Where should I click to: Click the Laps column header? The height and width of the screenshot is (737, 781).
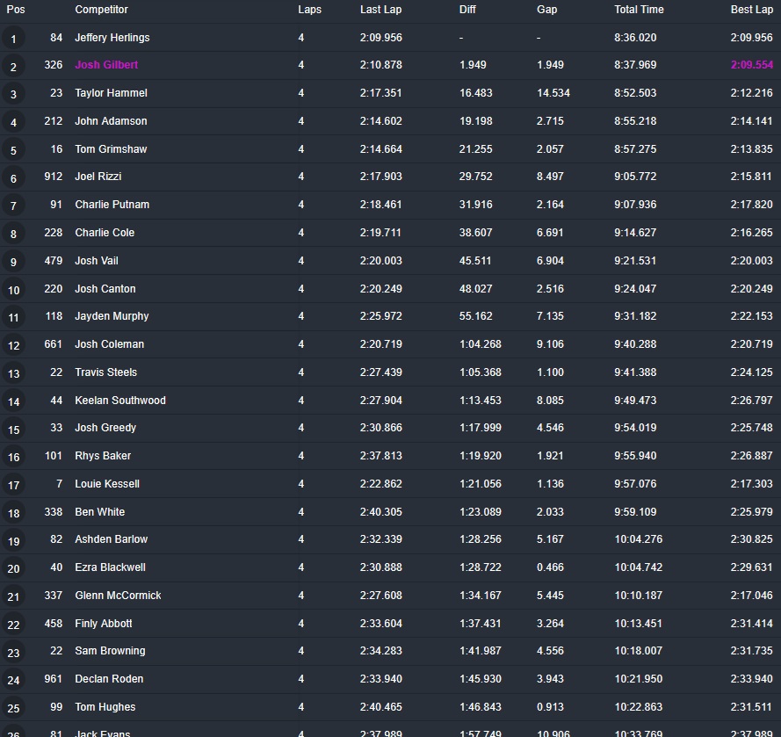click(309, 10)
